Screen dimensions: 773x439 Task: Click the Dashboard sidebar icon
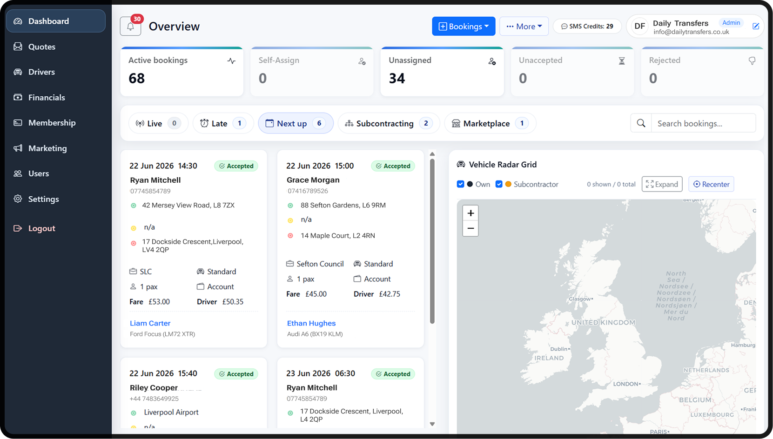point(18,21)
